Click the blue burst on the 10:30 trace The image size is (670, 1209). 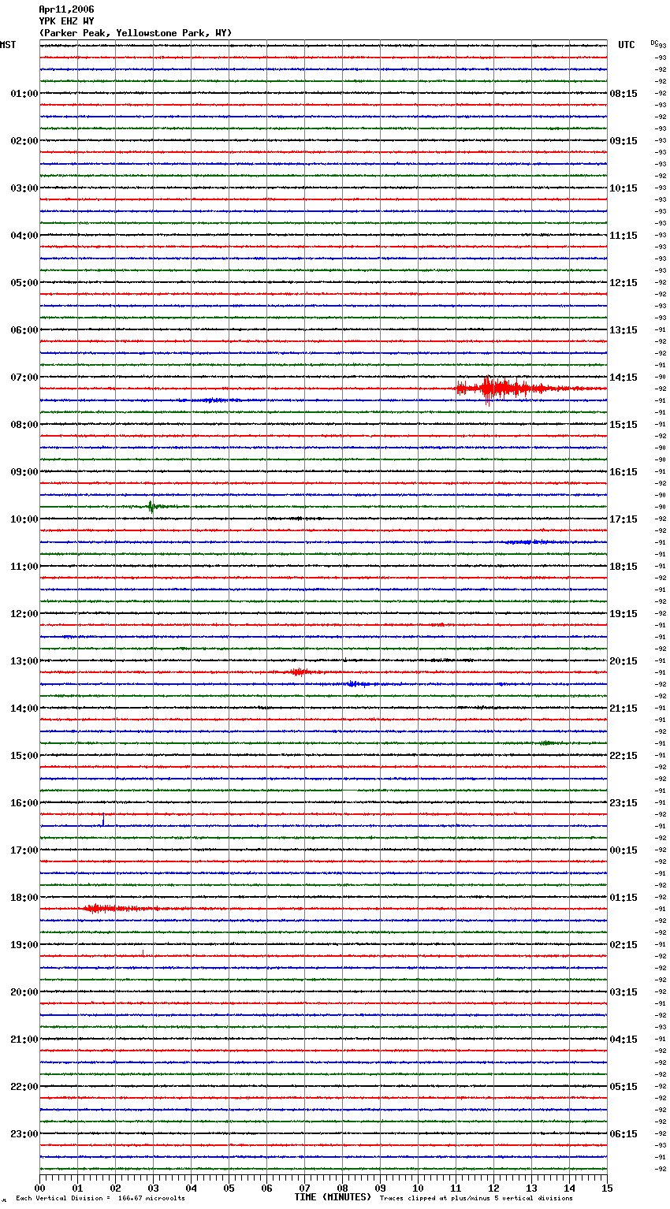(532, 542)
